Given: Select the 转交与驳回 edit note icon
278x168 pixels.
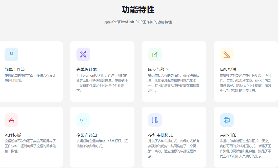Looking at the screenshot, I should 155,54.
